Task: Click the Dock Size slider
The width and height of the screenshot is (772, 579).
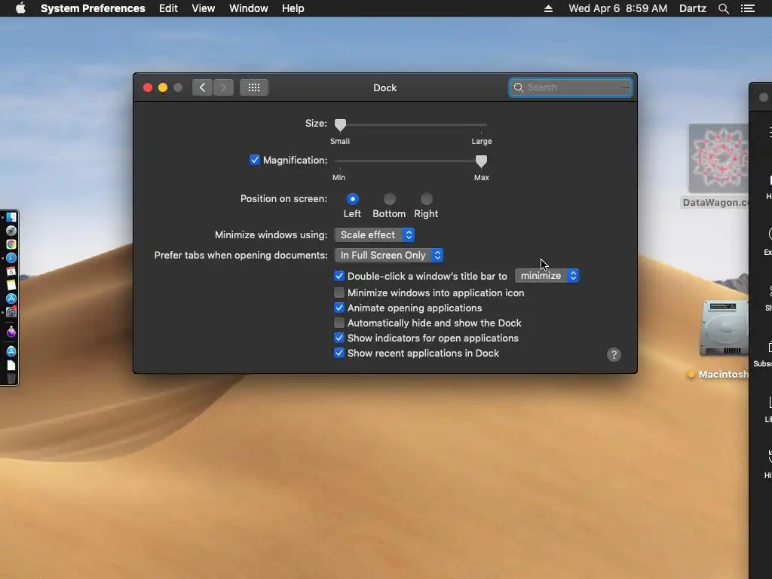Action: [411, 124]
